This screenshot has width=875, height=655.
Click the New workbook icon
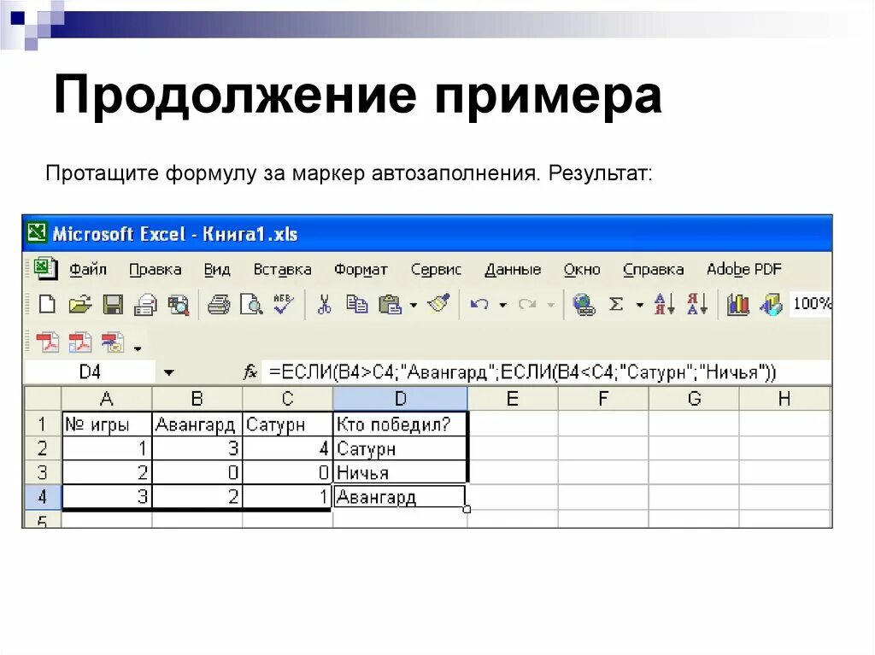point(47,305)
